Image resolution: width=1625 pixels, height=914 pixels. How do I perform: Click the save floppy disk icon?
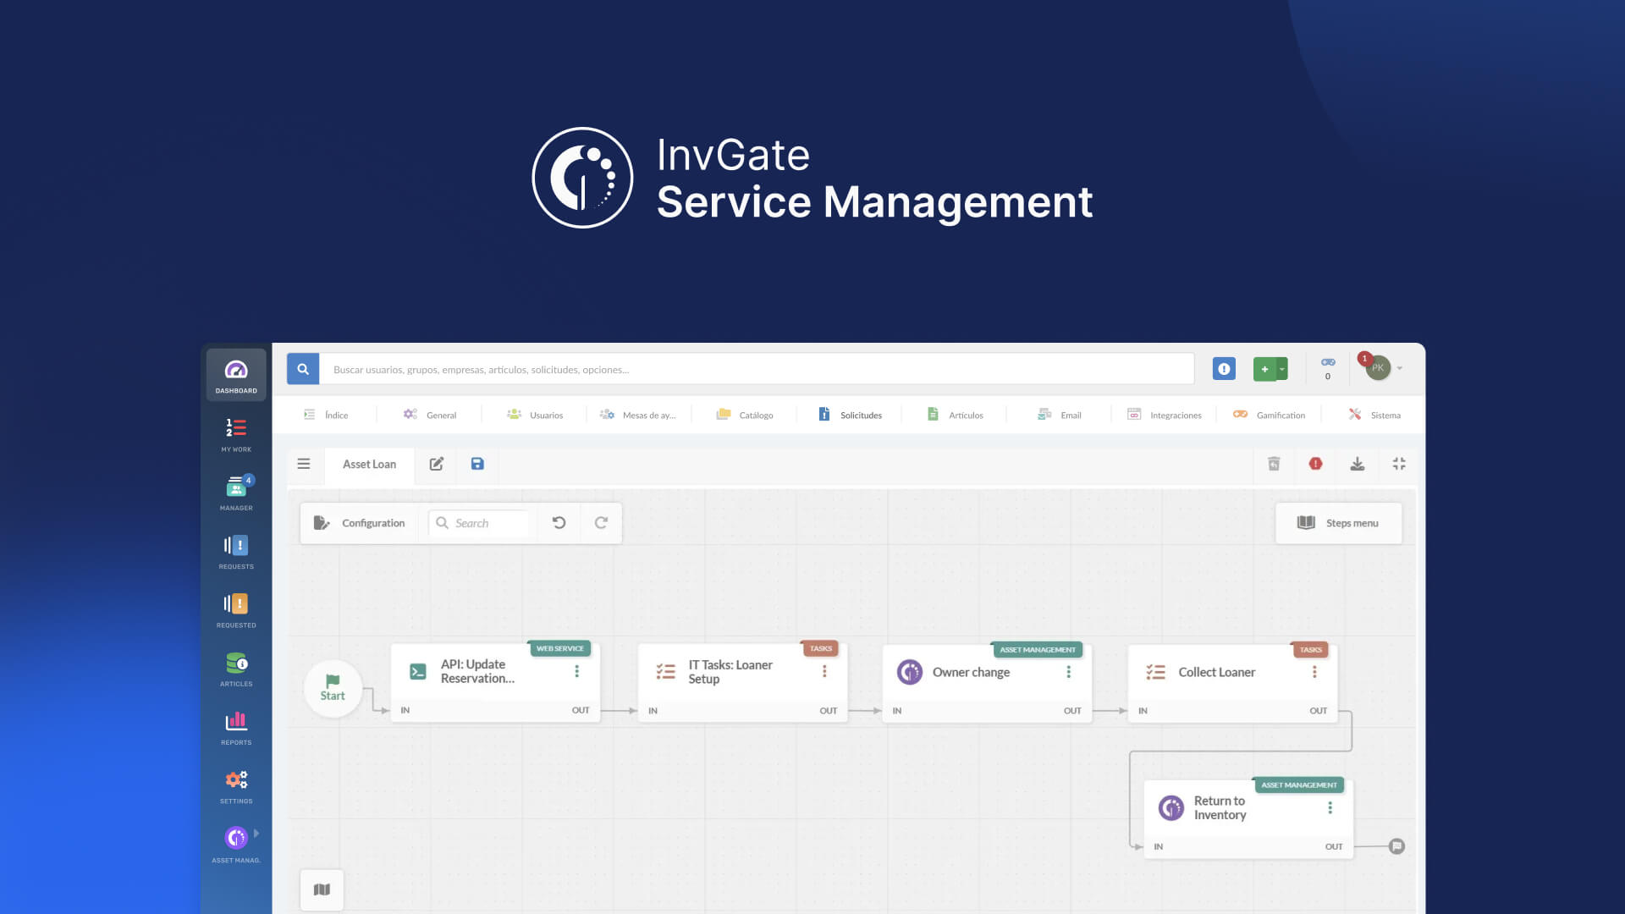(477, 464)
